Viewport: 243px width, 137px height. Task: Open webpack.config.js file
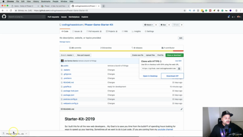(71, 104)
